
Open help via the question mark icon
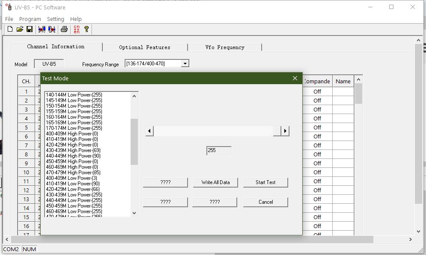coord(86,29)
